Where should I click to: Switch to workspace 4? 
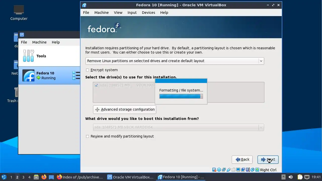point(29,177)
